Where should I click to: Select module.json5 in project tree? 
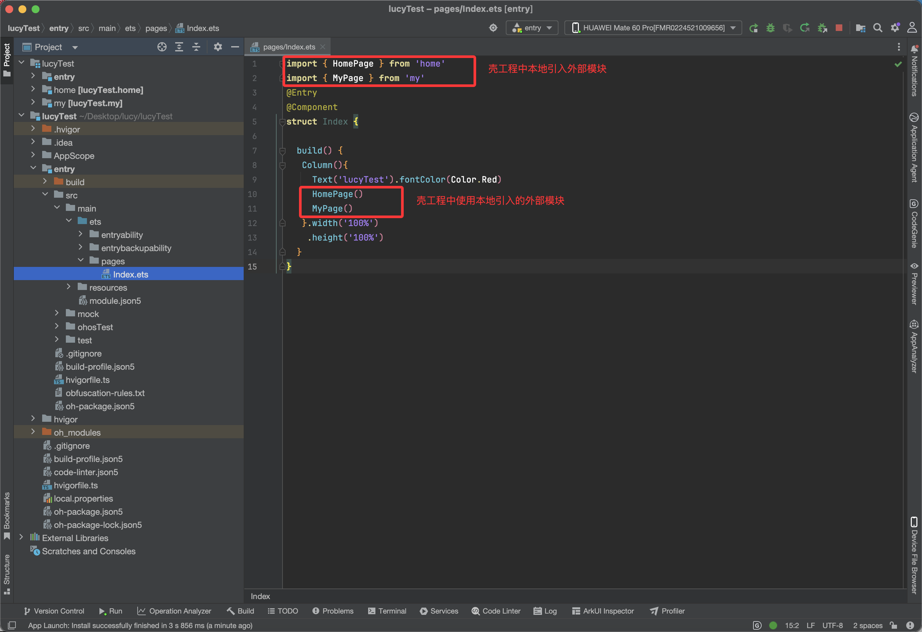point(115,301)
